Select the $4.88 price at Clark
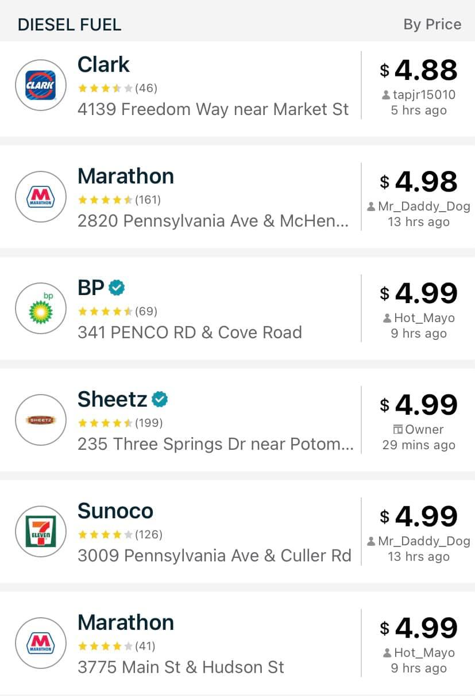The image size is (475, 696). click(x=419, y=70)
